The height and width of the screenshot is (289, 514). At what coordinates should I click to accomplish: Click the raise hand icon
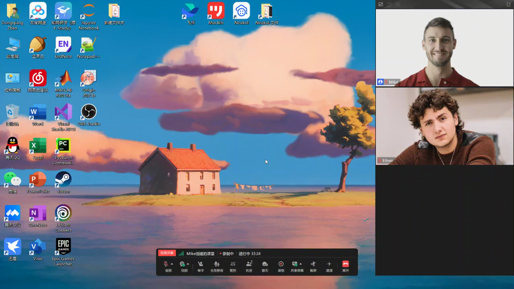(x=200, y=264)
